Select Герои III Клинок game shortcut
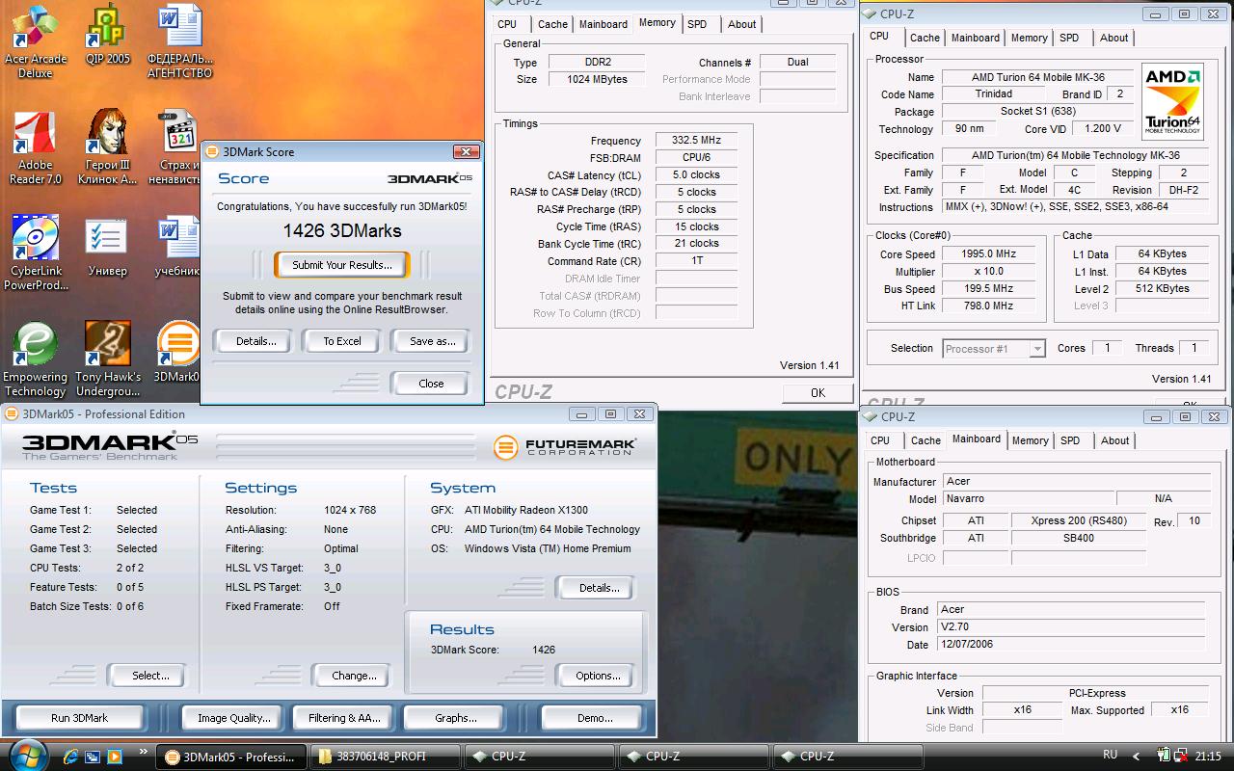The height and width of the screenshot is (771, 1234). click(x=107, y=147)
